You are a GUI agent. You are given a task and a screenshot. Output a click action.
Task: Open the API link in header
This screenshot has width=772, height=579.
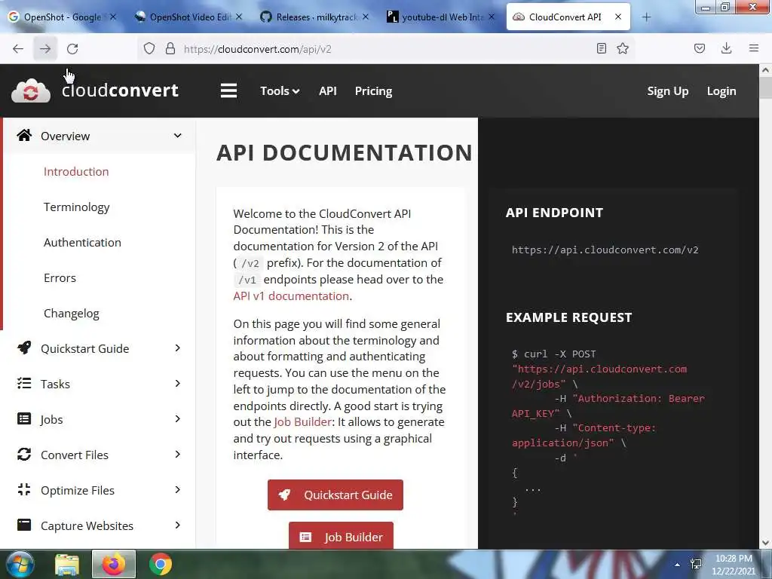tap(328, 91)
